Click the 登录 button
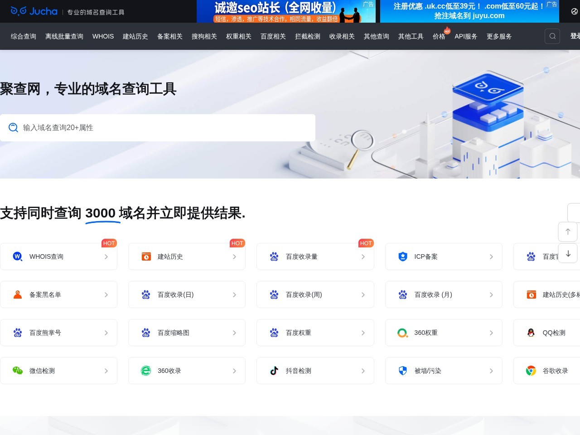 [576, 36]
